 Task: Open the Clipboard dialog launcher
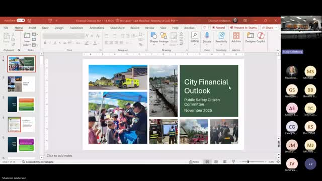coord(19,50)
